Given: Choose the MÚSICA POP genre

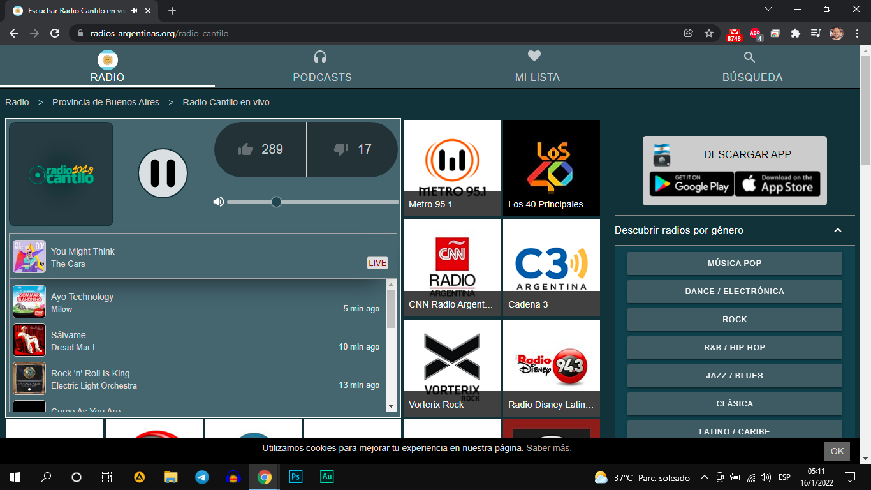Looking at the screenshot, I should pyautogui.click(x=735, y=263).
